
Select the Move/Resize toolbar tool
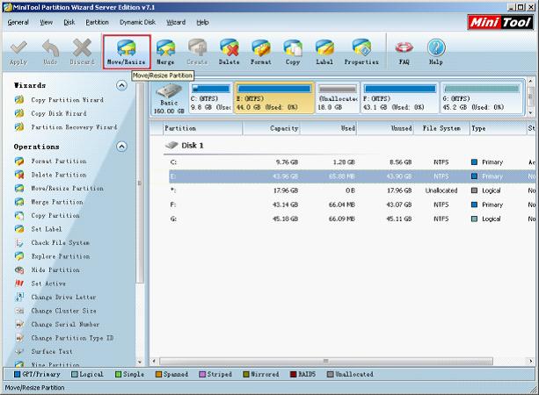(x=127, y=52)
